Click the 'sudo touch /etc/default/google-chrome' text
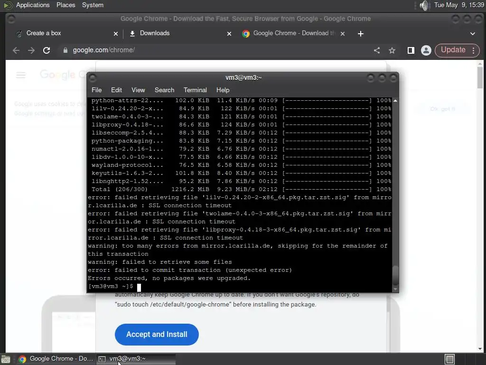The image size is (486, 365). coord(173,305)
